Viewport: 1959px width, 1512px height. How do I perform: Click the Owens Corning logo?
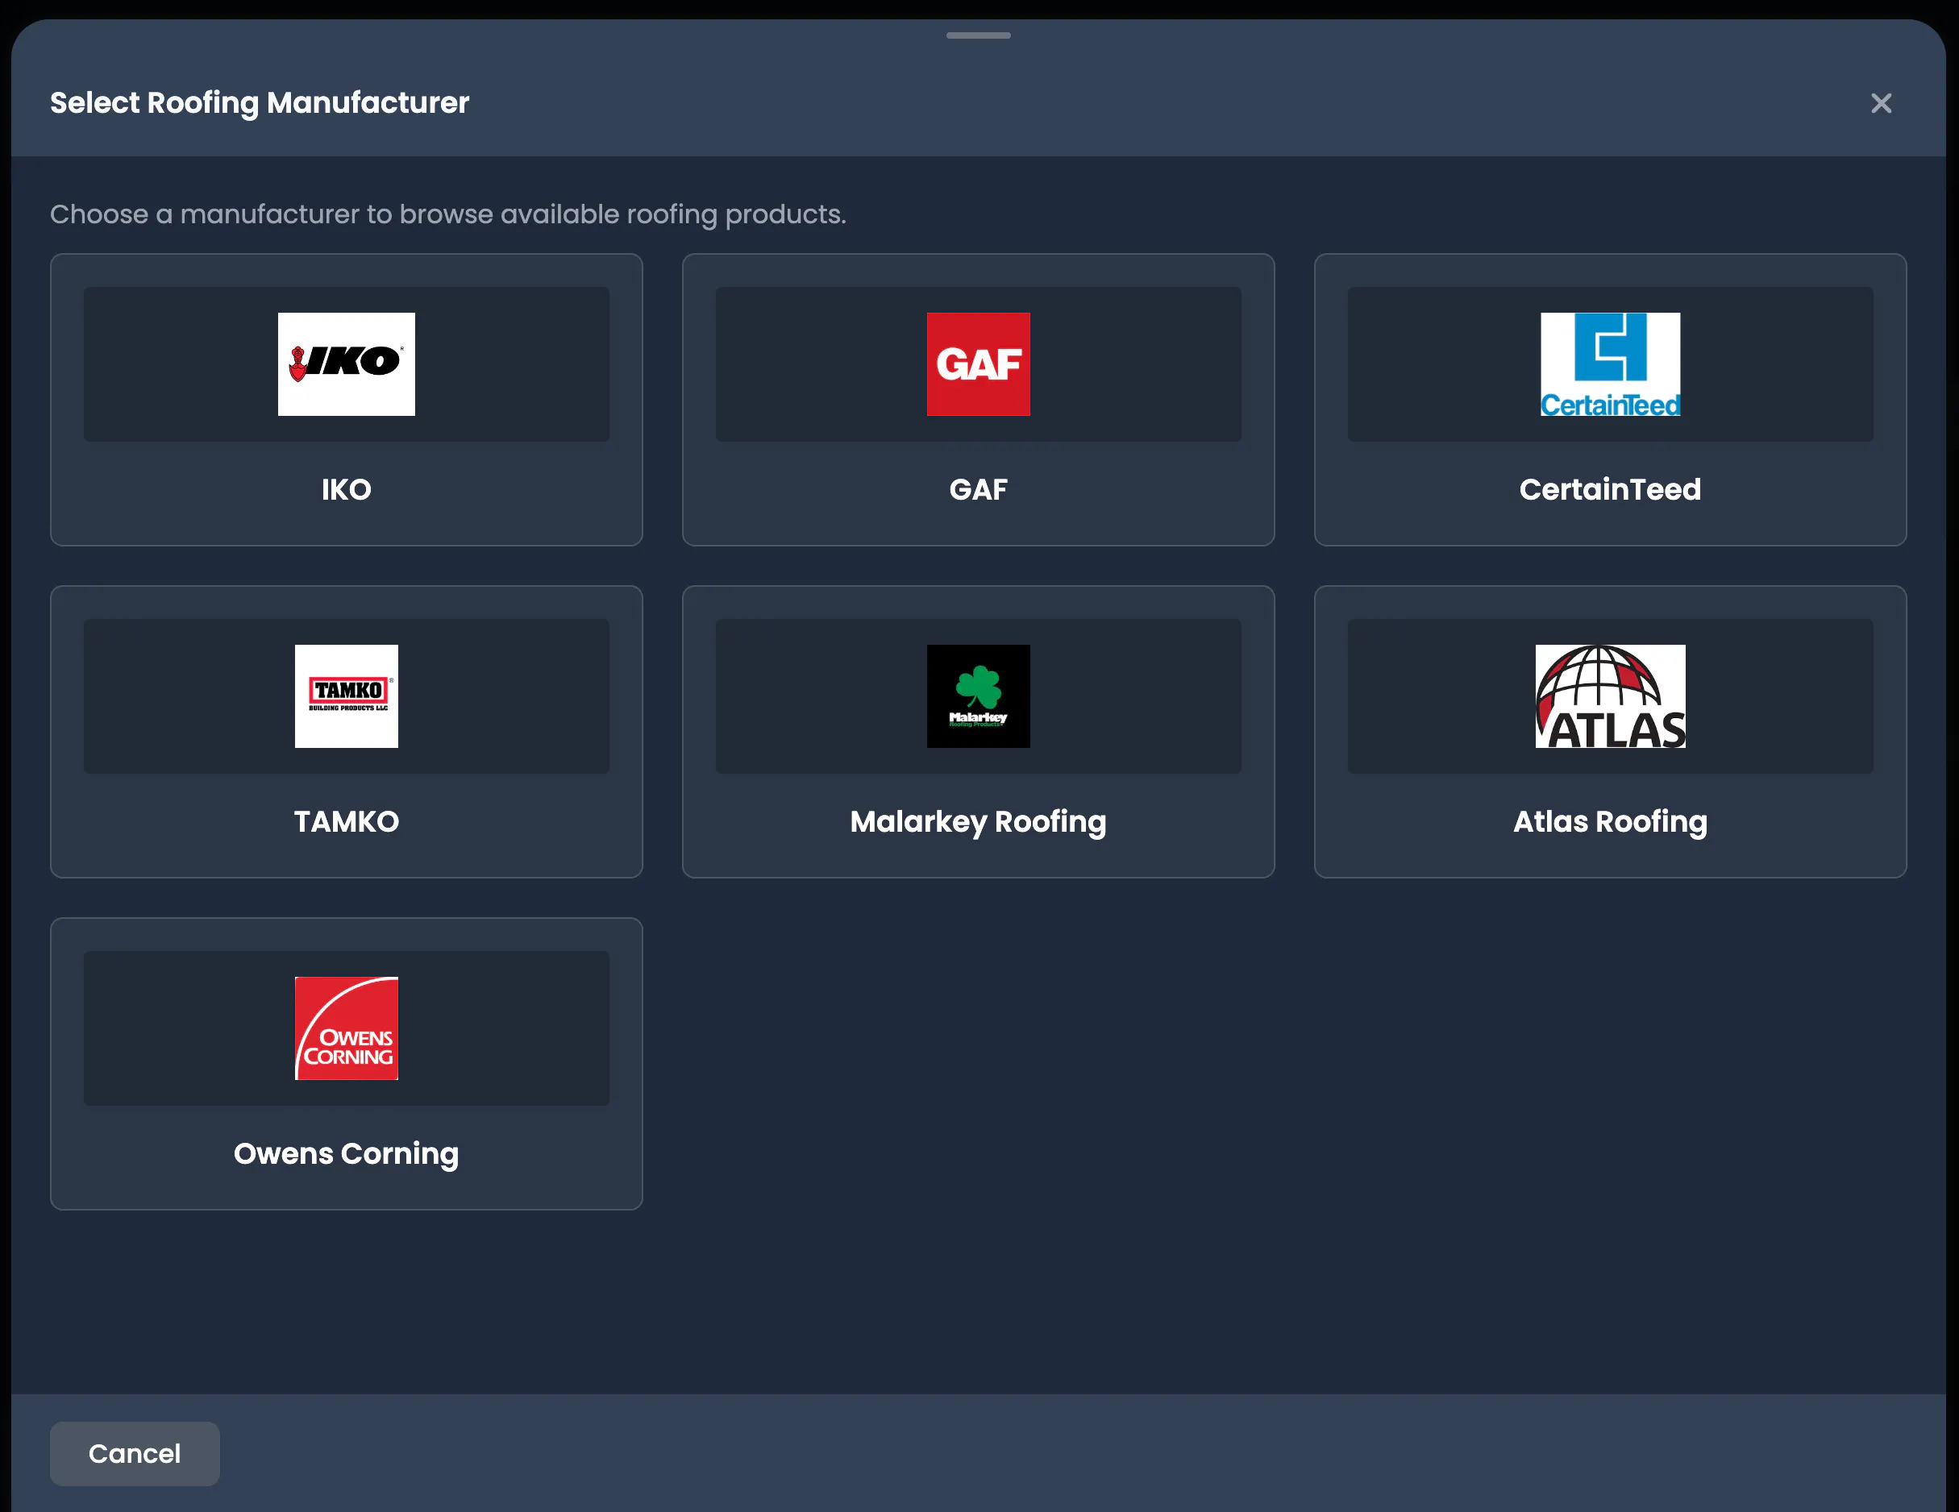[x=346, y=1028]
